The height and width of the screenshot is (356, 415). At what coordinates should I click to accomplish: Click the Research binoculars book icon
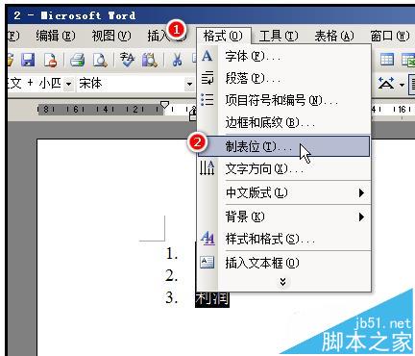pos(149,60)
